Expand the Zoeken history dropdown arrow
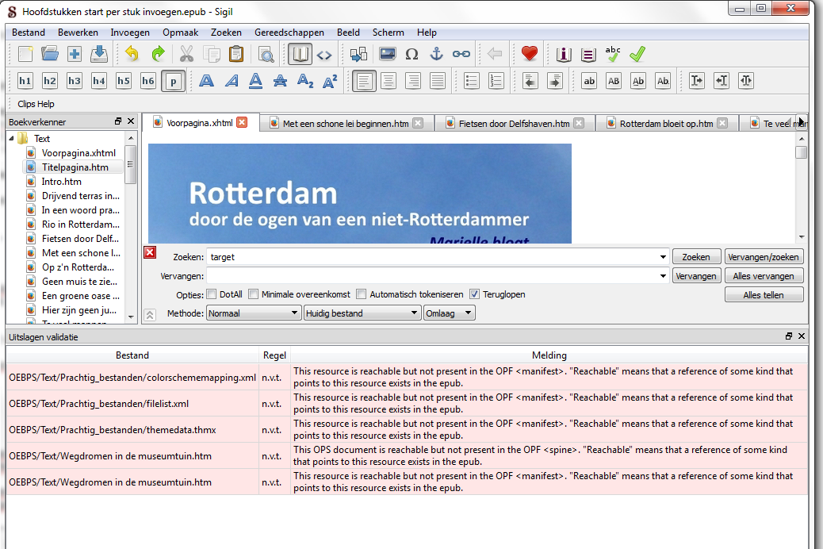Viewport: 823px width, 549px height. 663,257
